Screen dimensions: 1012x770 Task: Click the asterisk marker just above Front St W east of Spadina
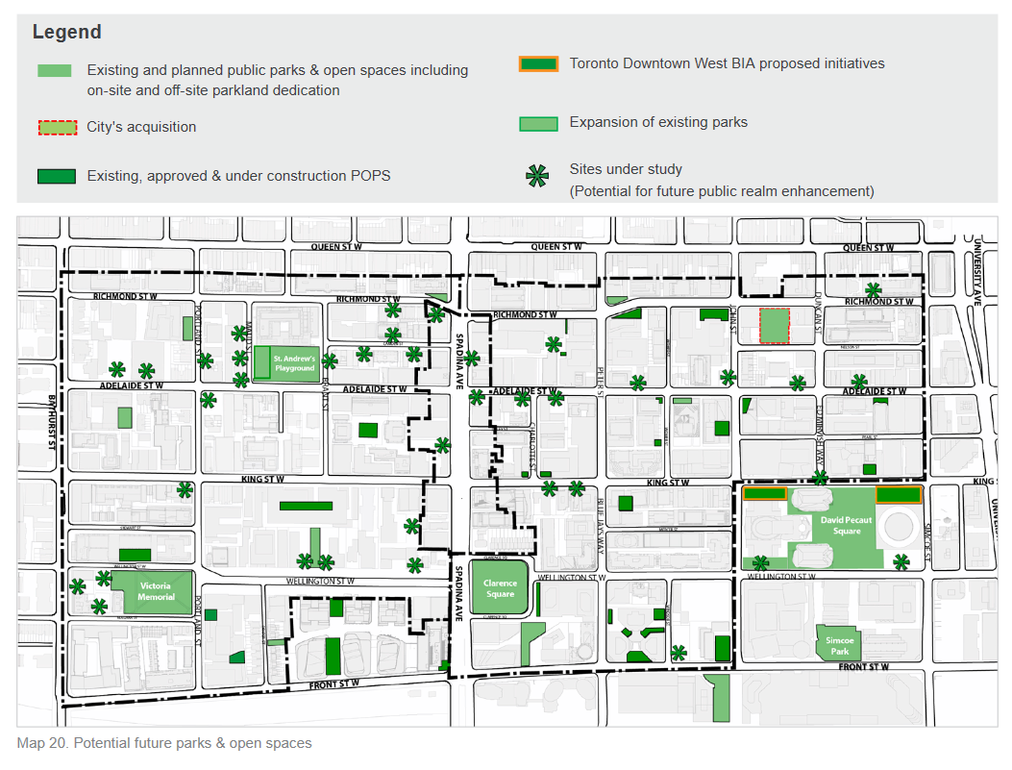coord(679,652)
